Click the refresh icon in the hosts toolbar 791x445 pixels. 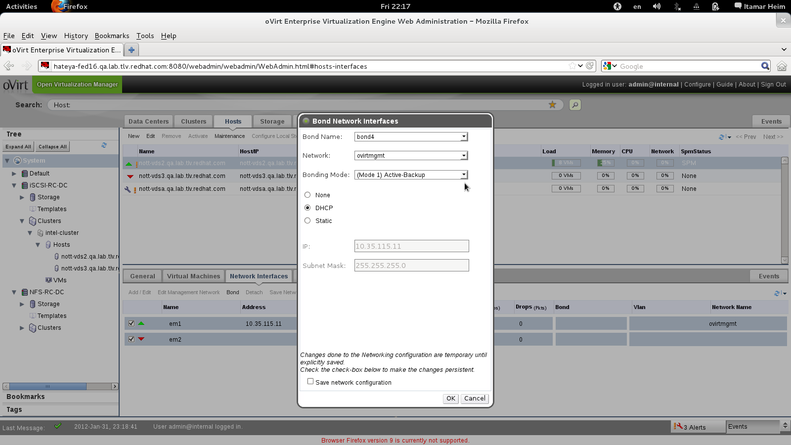coord(722,137)
